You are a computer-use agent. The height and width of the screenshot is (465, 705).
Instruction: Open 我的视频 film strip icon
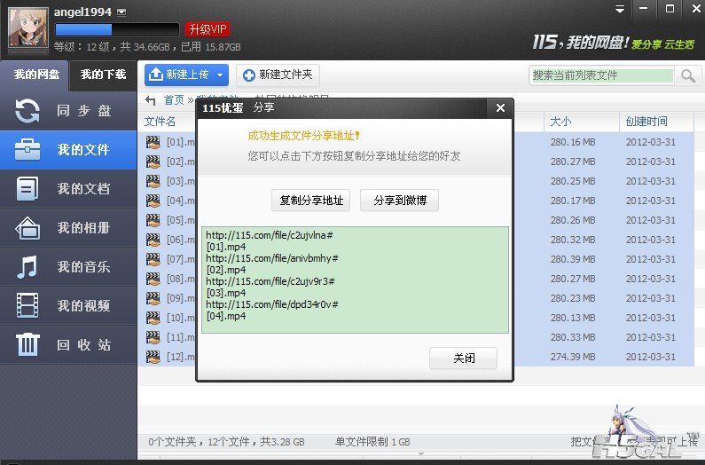(x=27, y=305)
